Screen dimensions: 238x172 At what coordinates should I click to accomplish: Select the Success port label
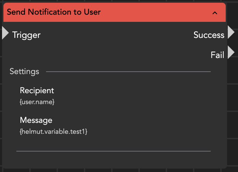[x=209, y=35]
